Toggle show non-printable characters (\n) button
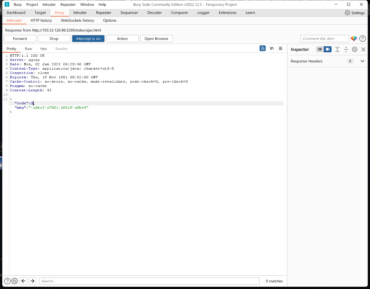 pos(271,49)
